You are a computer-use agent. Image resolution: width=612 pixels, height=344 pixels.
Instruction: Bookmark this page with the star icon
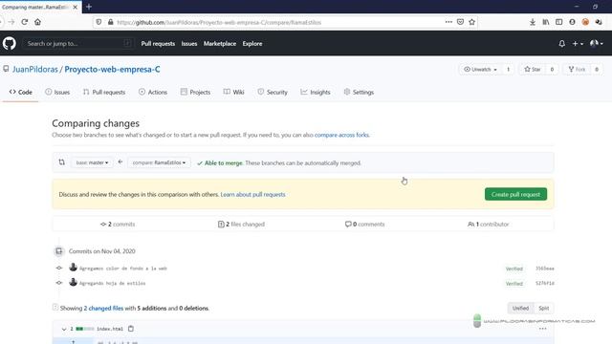[471, 22]
